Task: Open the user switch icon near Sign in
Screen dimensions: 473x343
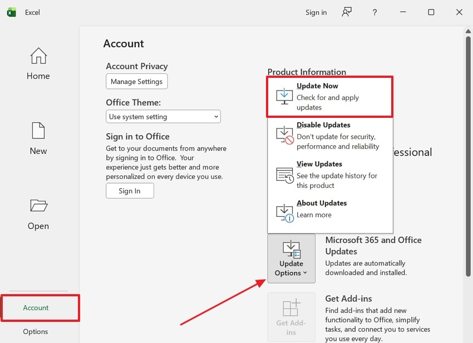Action: pos(347,12)
